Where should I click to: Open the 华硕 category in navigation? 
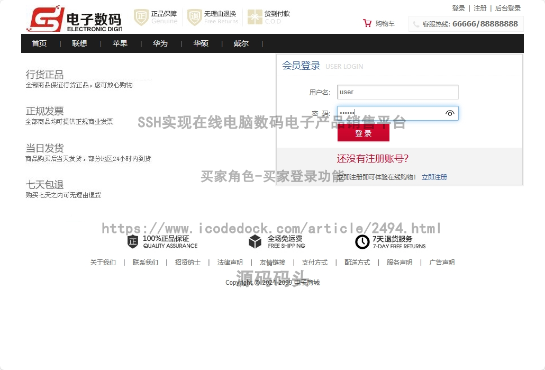click(201, 43)
